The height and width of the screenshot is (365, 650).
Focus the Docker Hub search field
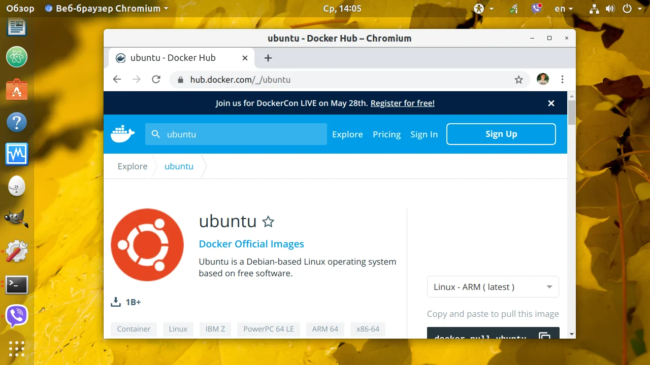tap(236, 134)
